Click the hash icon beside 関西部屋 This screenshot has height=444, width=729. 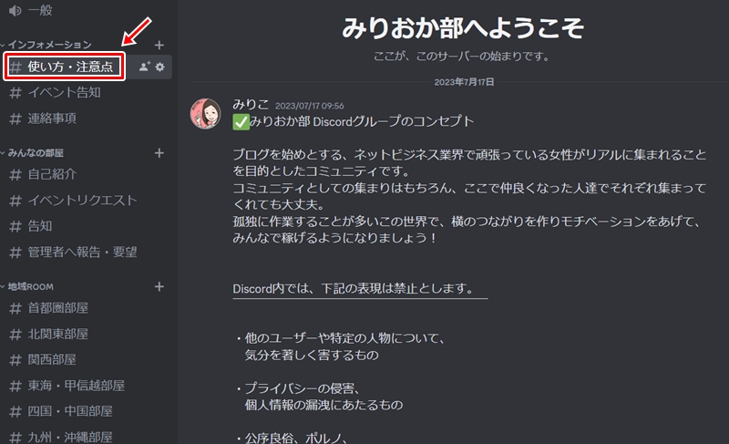tap(15, 360)
